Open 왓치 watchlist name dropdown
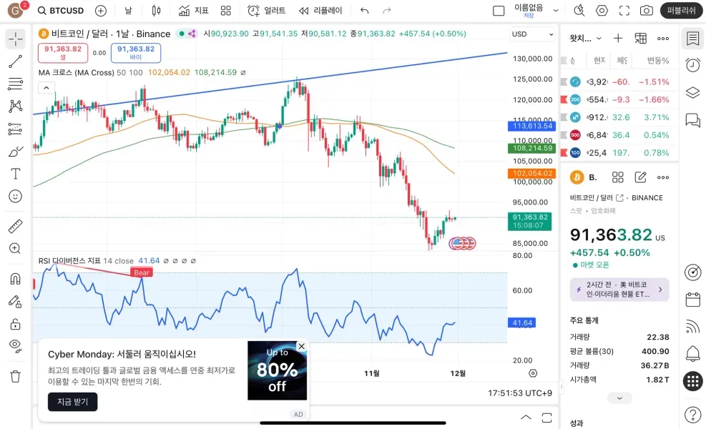This screenshot has width=706, height=429. [585, 39]
